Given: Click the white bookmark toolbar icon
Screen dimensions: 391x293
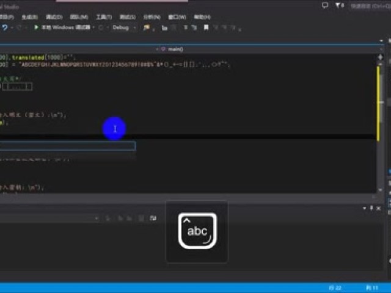Looking at the screenshot, I should click(206, 27).
